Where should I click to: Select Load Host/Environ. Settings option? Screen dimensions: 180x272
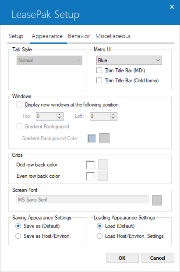99,236
